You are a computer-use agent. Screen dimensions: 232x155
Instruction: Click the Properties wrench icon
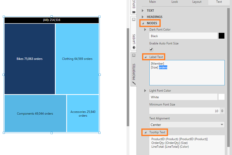click(x=134, y=83)
